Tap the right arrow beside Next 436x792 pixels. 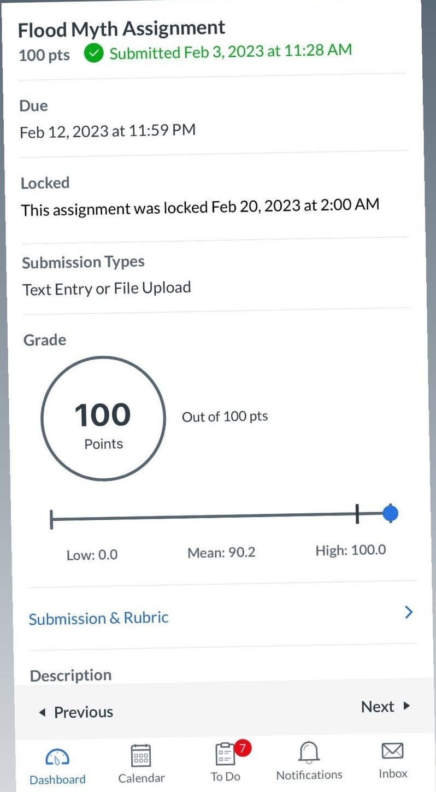coord(406,706)
